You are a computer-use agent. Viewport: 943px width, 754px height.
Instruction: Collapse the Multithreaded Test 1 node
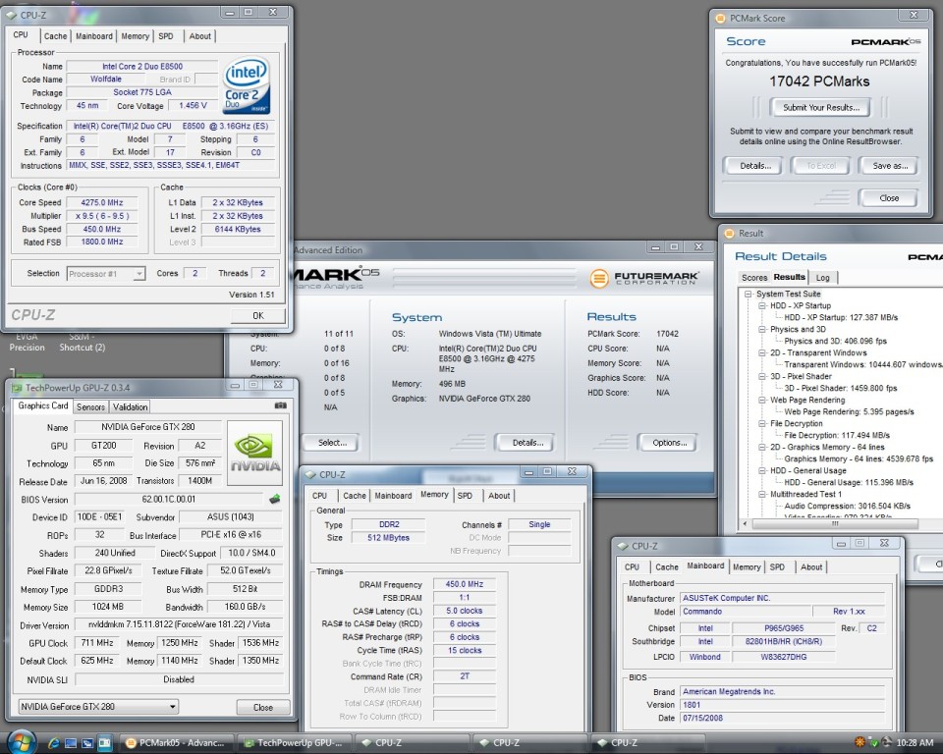[x=762, y=494]
